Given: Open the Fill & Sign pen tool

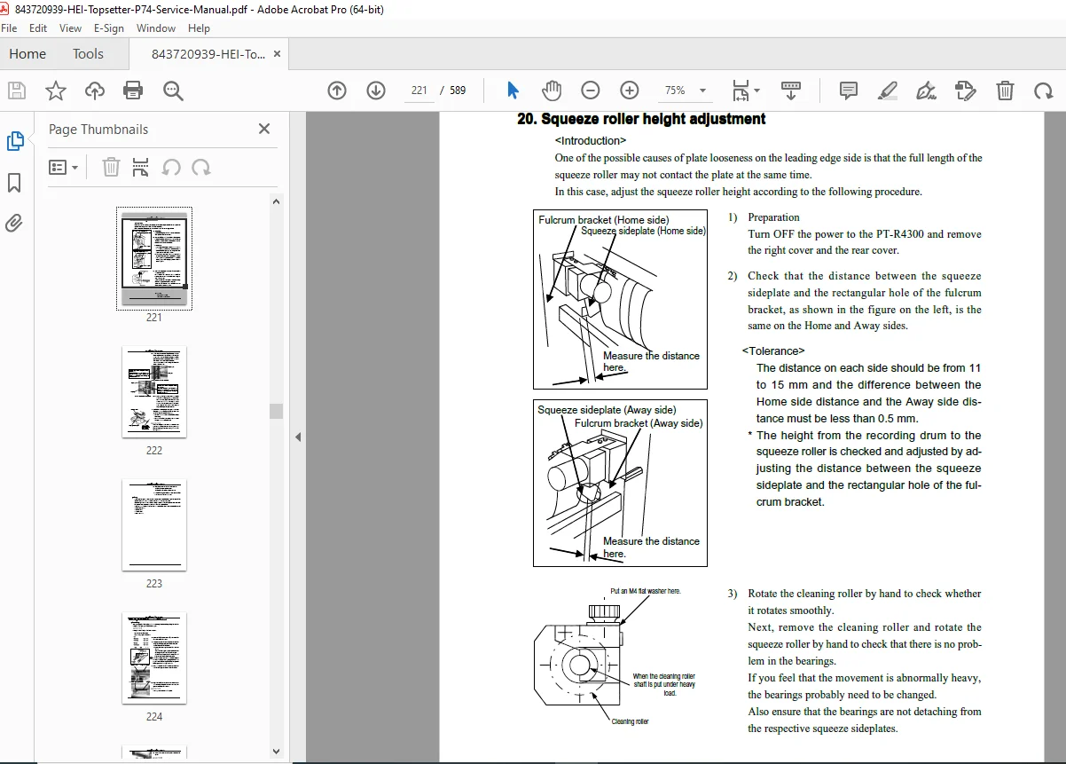Looking at the screenshot, I should [927, 91].
